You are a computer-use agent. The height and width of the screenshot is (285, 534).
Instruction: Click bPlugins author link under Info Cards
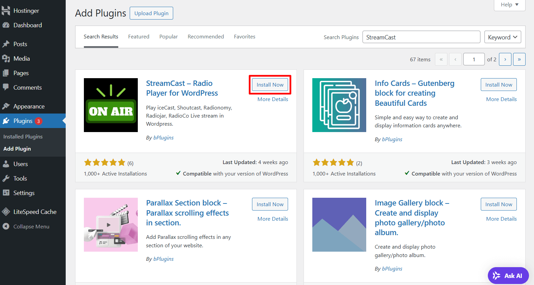pos(392,139)
